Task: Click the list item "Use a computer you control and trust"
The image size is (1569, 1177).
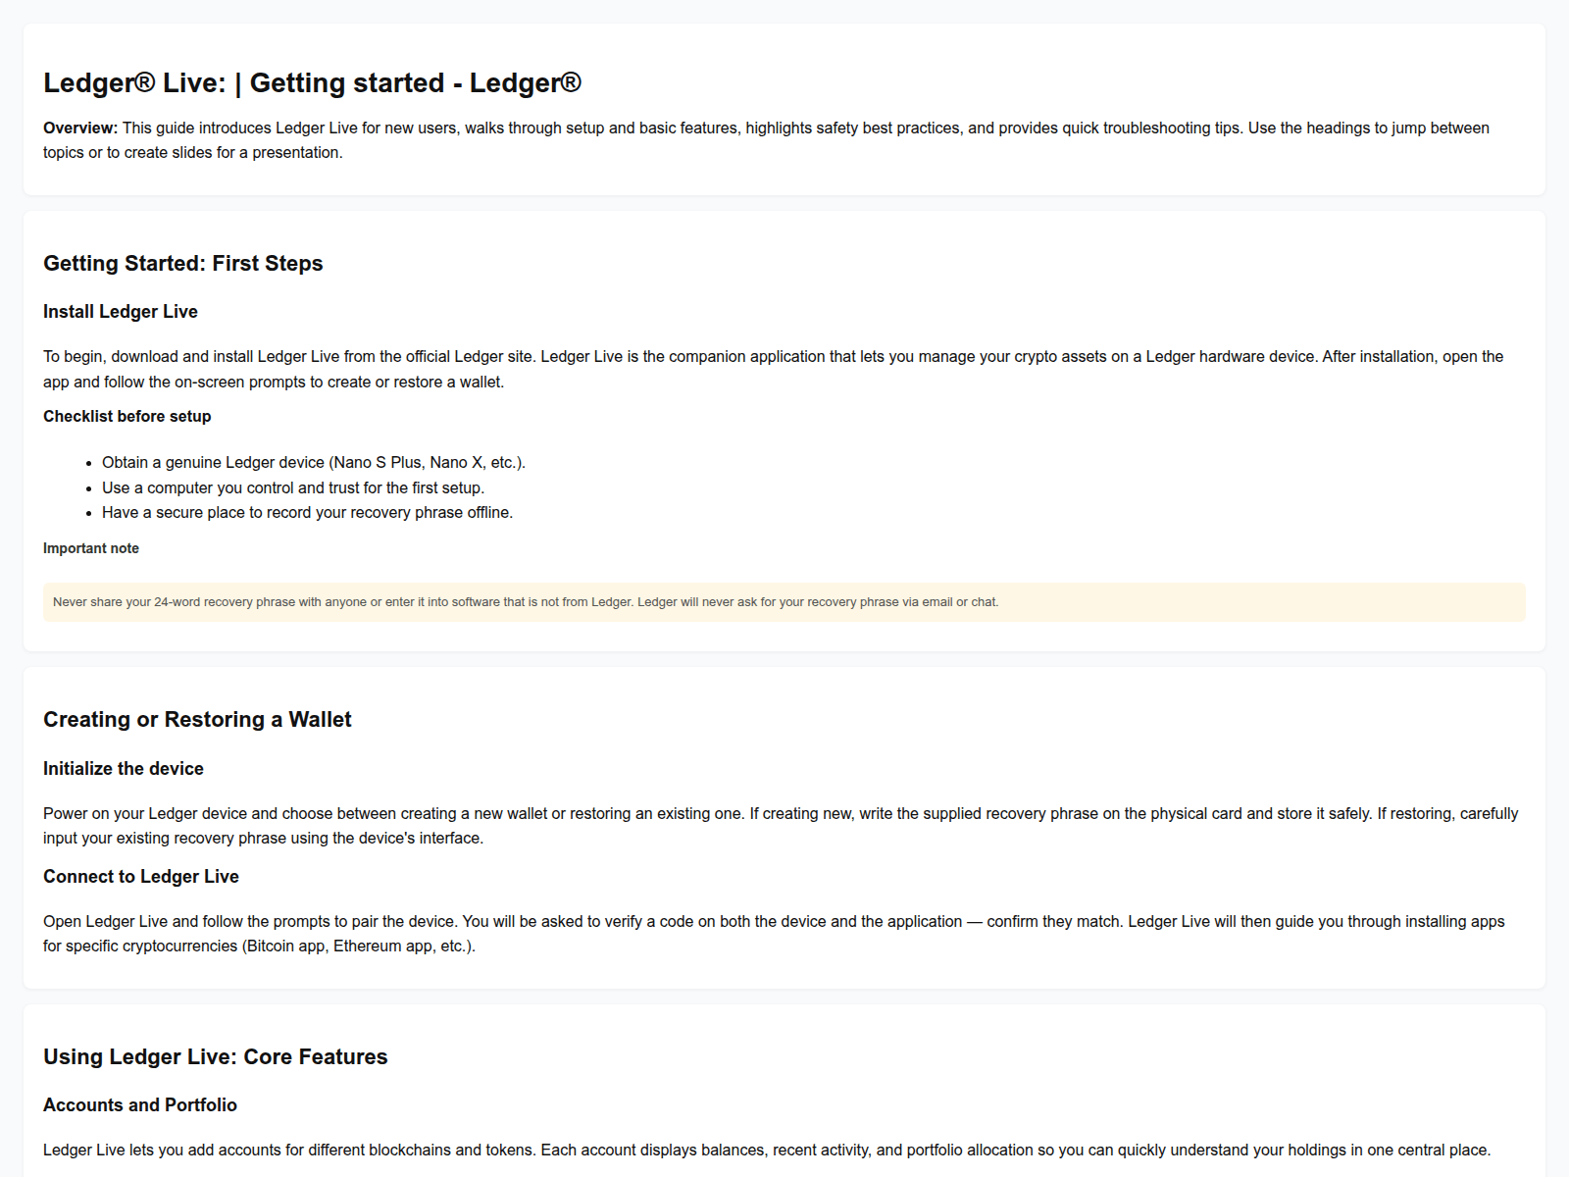Action: pyautogui.click(x=293, y=487)
